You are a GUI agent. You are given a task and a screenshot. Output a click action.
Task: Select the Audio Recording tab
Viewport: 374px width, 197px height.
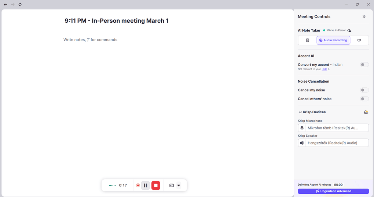tap(333, 40)
